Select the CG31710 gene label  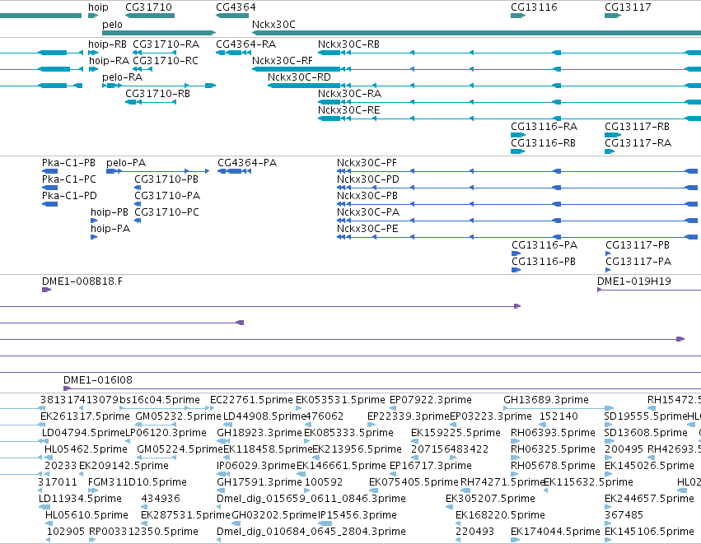(x=148, y=7)
